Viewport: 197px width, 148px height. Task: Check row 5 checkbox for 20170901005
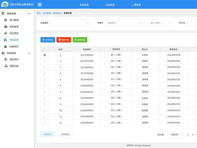click(x=45, y=80)
